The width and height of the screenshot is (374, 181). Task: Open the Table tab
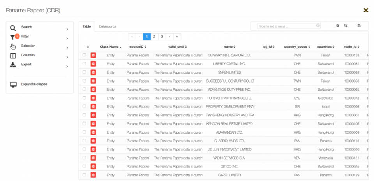click(x=86, y=26)
